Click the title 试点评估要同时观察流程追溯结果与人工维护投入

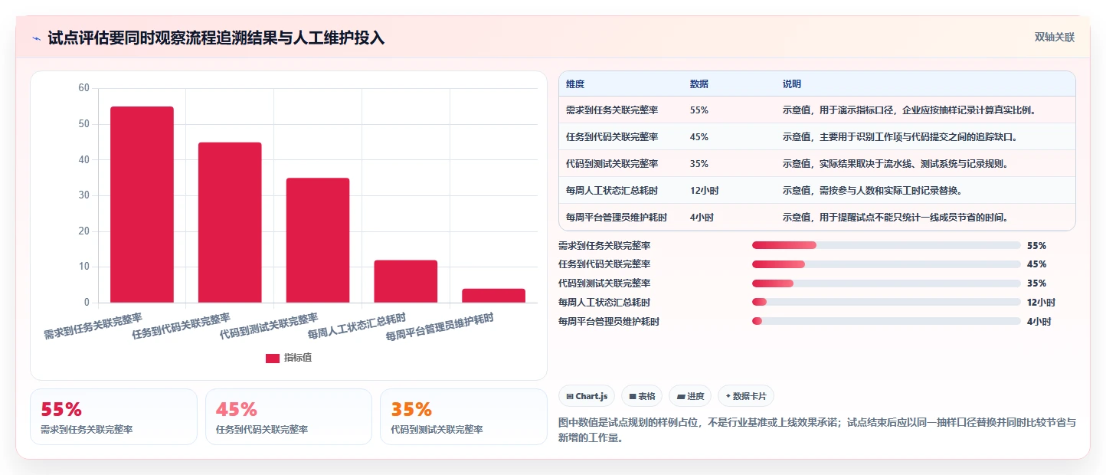click(x=216, y=38)
